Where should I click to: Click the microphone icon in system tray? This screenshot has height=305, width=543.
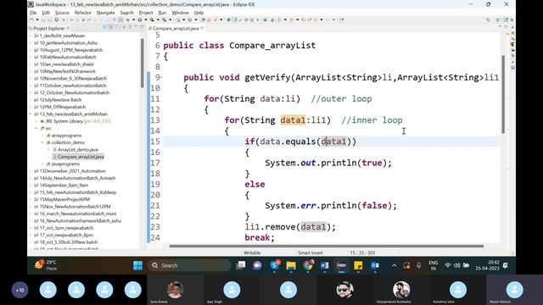point(418,265)
